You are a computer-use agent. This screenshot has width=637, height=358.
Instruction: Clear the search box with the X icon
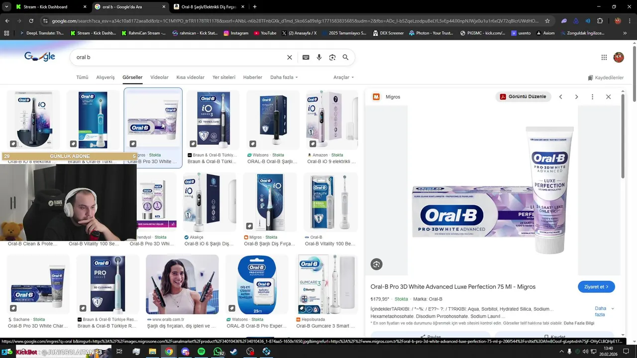(289, 57)
